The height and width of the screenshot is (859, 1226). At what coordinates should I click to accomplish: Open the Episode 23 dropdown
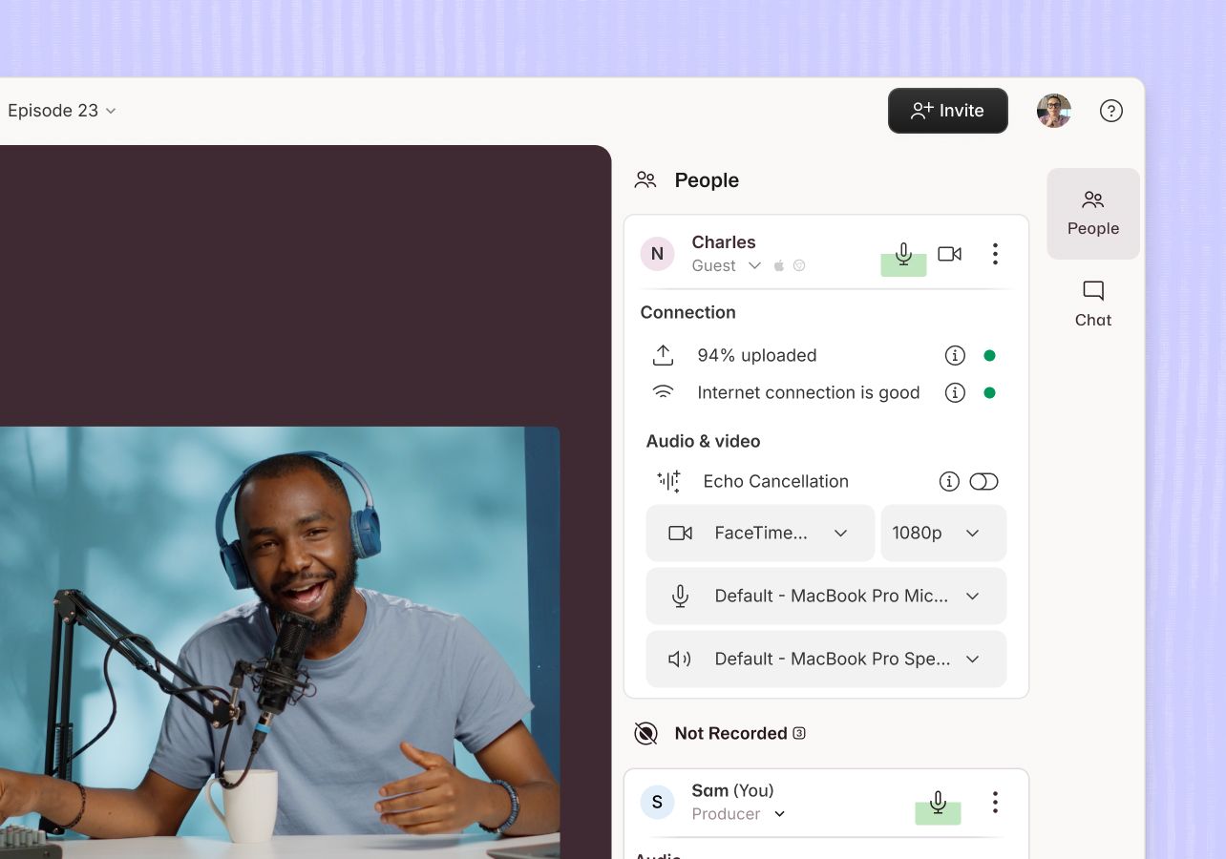tap(62, 111)
